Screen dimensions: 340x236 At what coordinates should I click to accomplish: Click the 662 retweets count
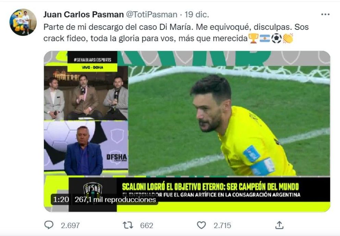pyautogui.click(x=147, y=226)
